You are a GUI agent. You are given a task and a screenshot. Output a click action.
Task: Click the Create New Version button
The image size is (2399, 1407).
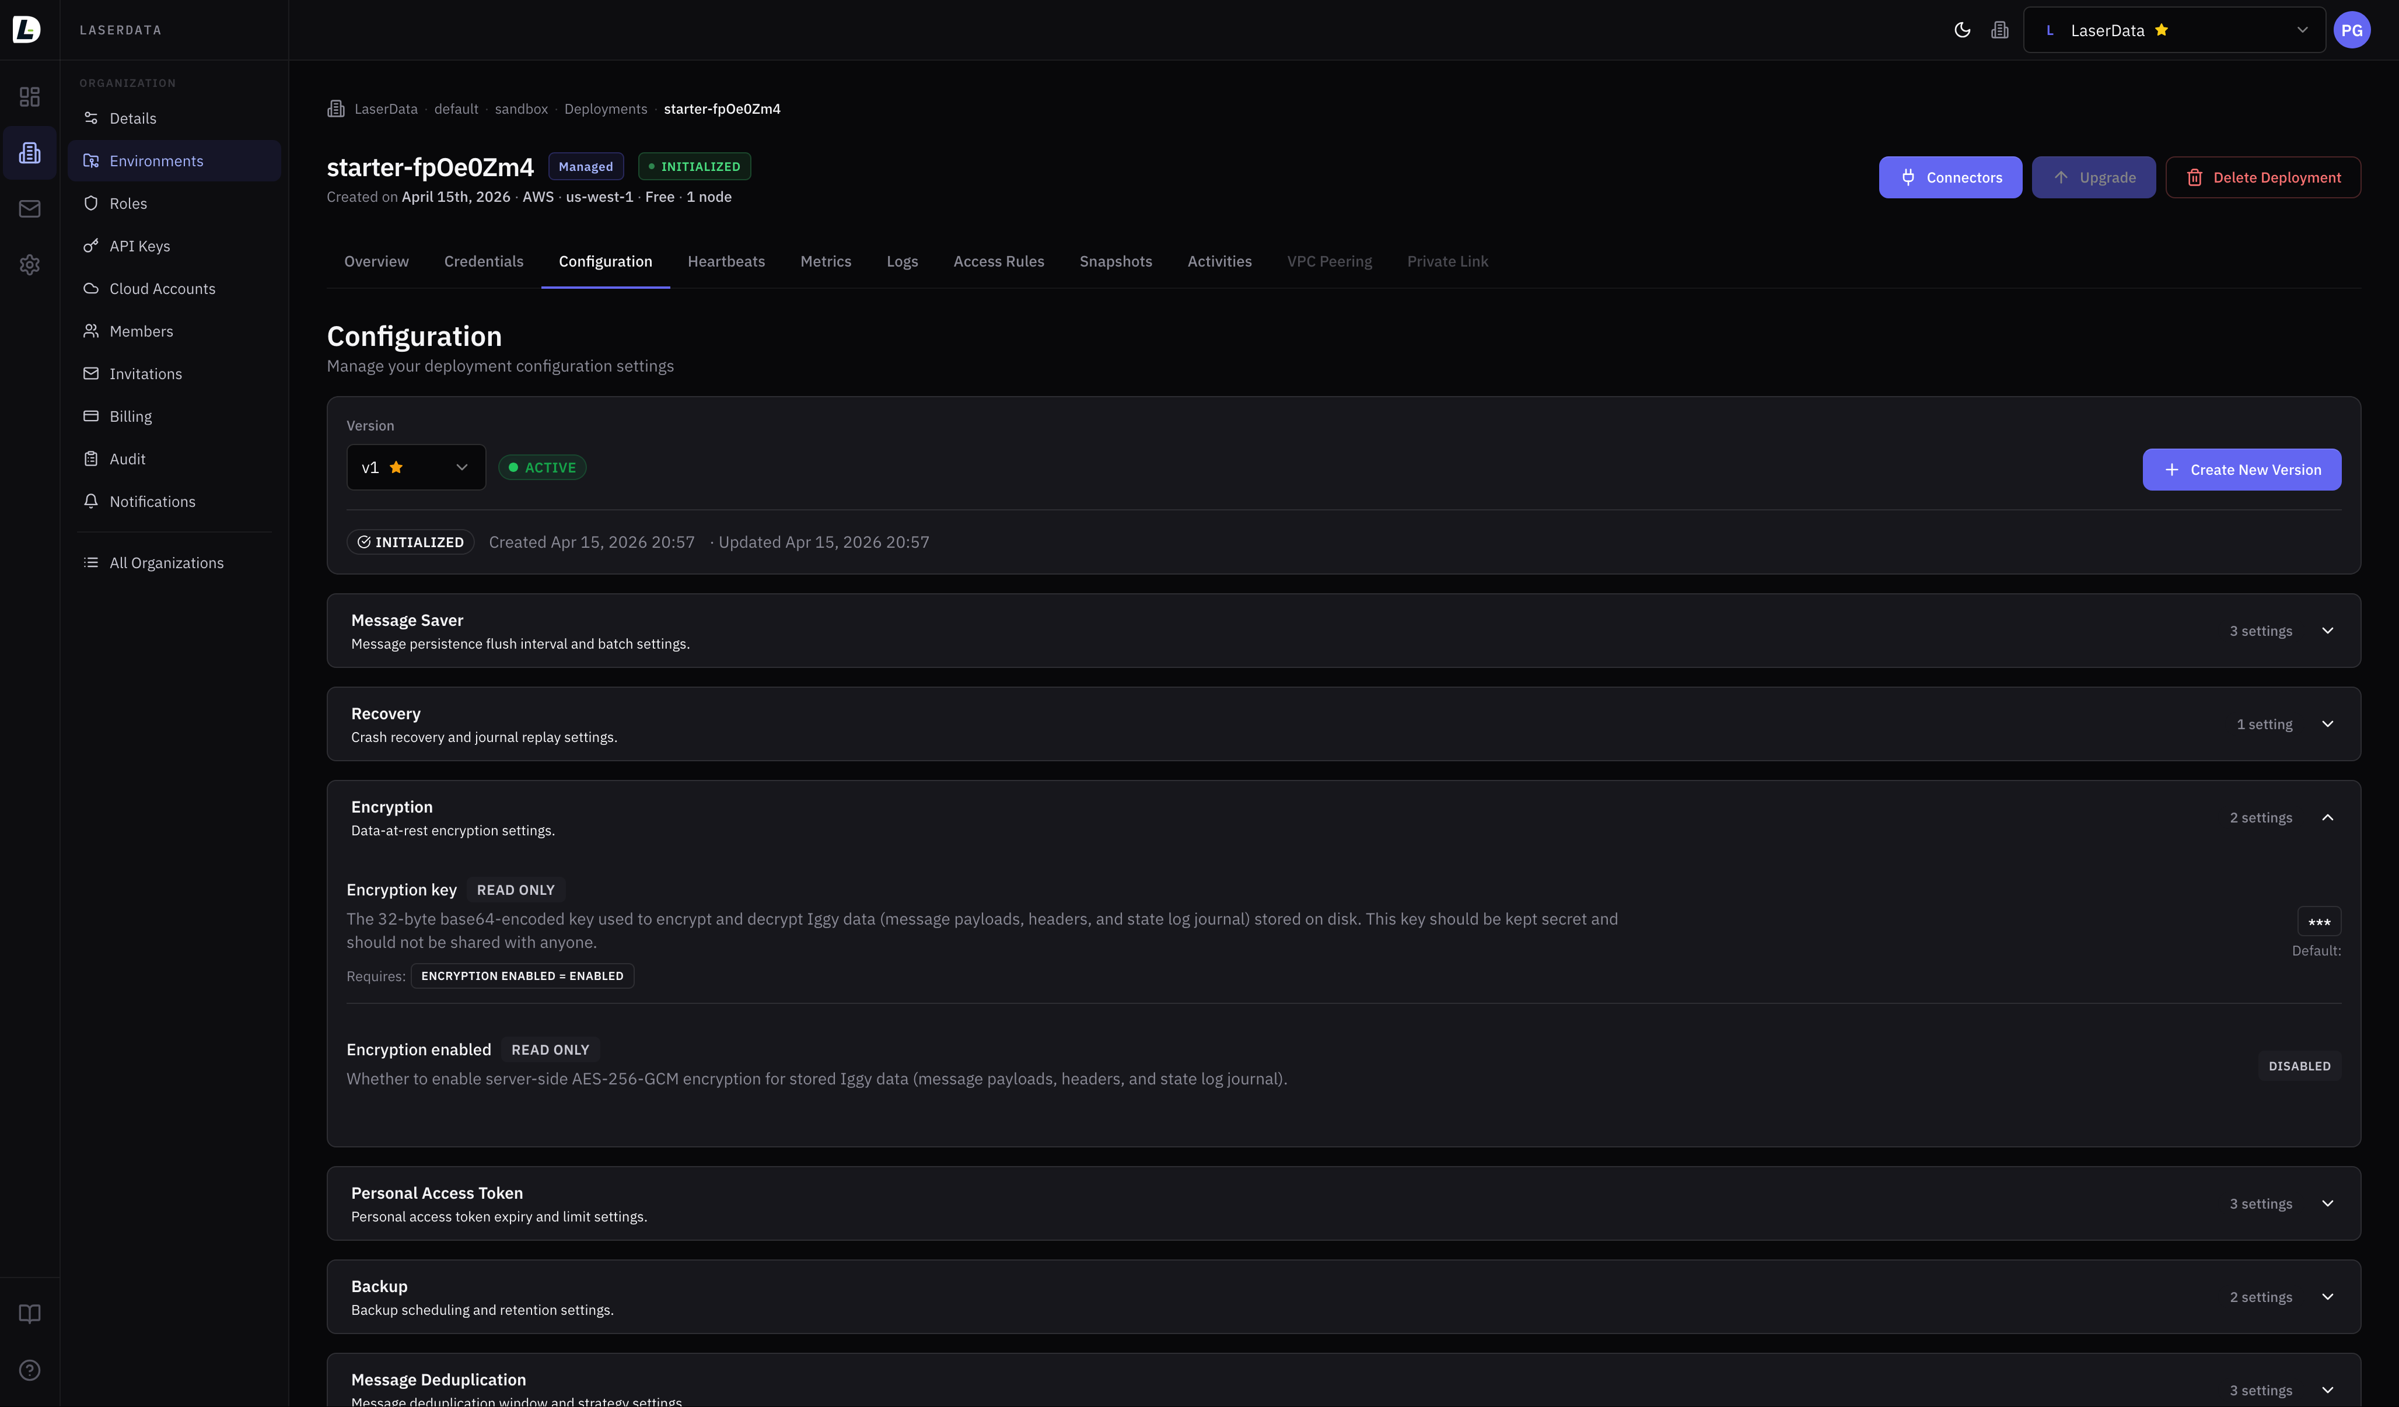point(2241,468)
